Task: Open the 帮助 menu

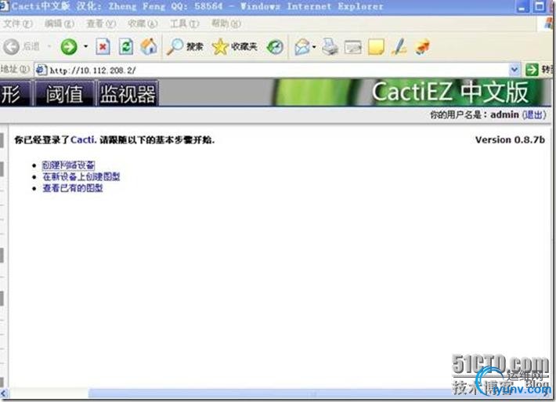Action: (226, 24)
